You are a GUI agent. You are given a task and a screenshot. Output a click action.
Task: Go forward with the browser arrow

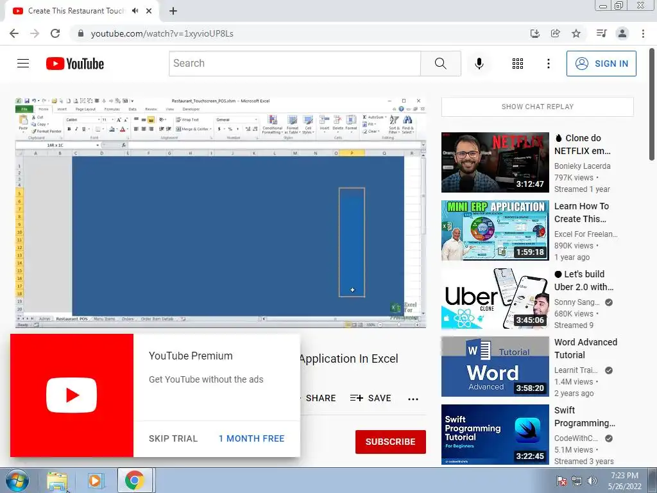(35, 33)
